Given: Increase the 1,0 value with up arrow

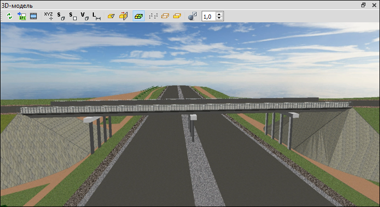Looking at the screenshot, I should (219, 15).
